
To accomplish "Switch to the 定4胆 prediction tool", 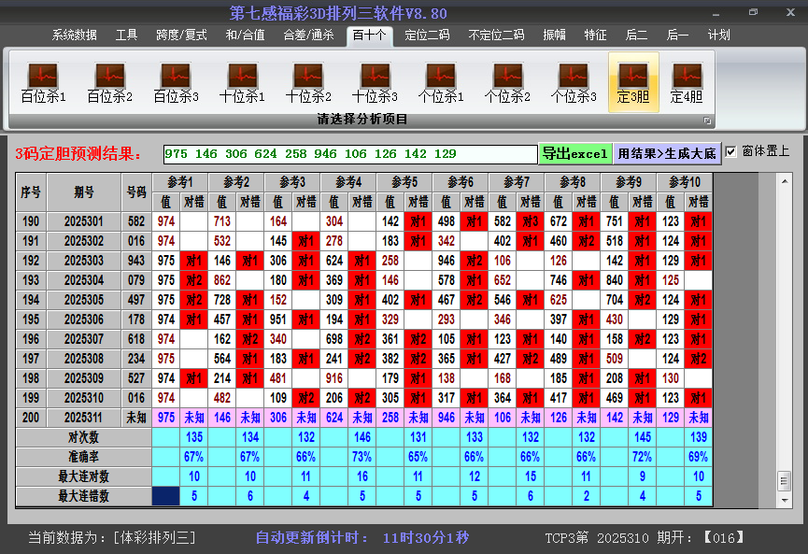I will [687, 82].
